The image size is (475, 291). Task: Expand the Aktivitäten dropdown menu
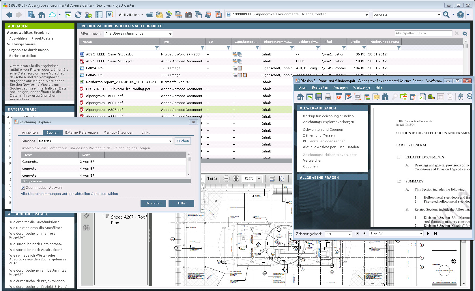coord(131,15)
